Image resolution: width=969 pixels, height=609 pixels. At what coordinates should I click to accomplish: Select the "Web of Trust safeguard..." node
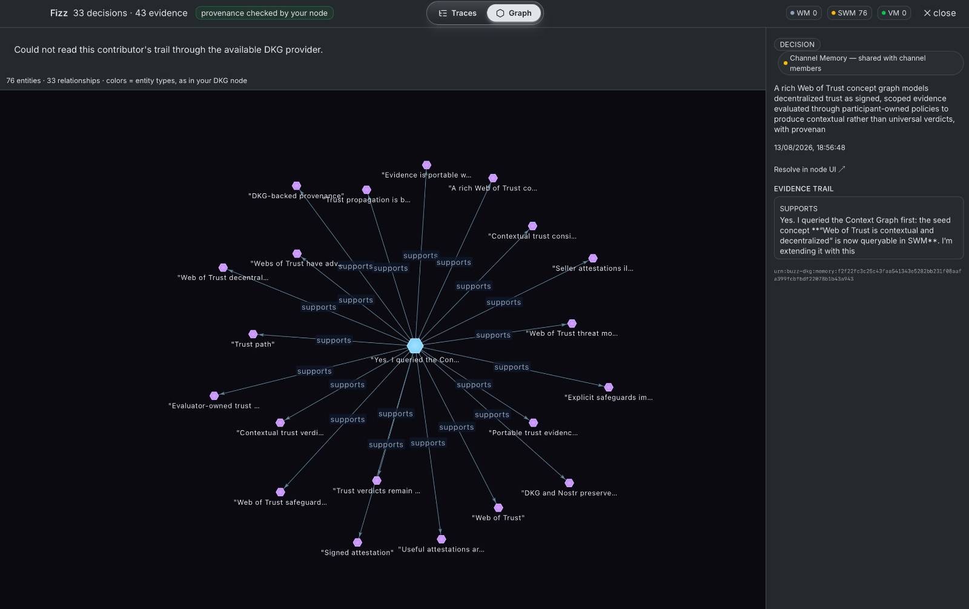280,492
